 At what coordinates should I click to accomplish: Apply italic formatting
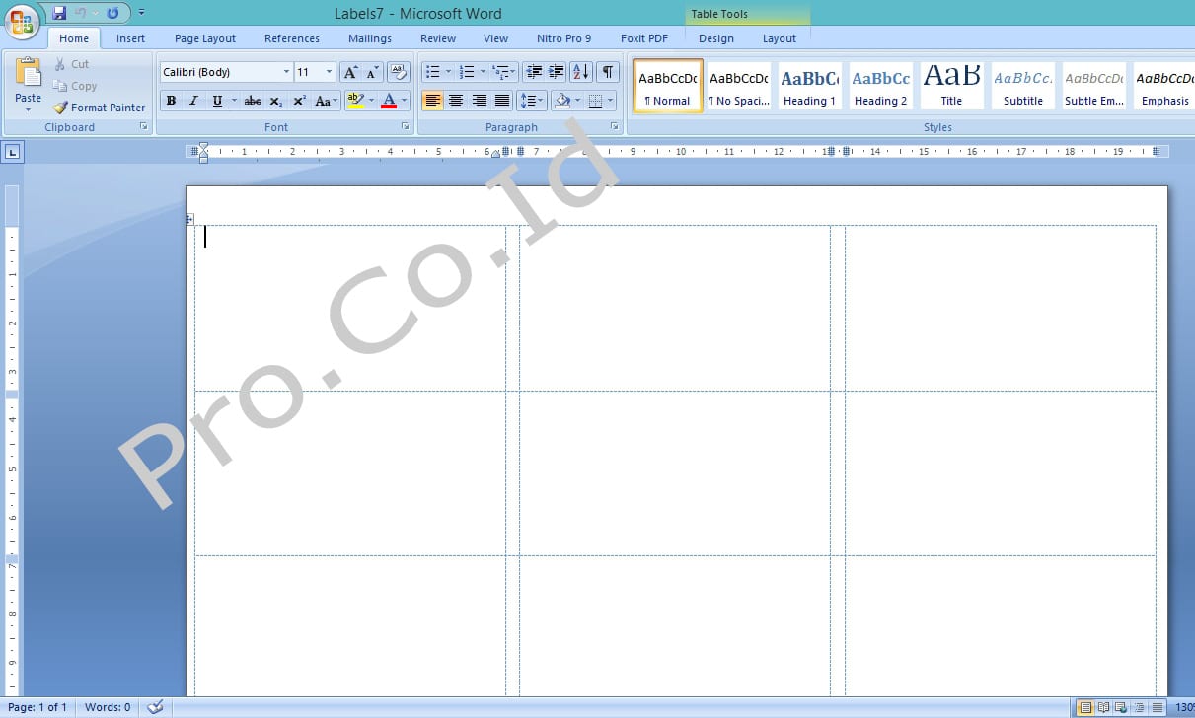[193, 101]
